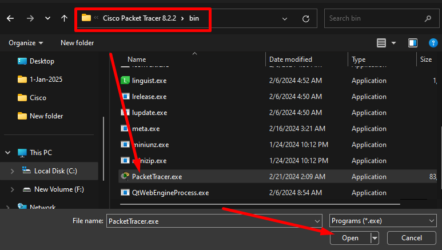The height and width of the screenshot is (250, 442).
Task: Select New Volume (F:) drive
Action: point(59,189)
